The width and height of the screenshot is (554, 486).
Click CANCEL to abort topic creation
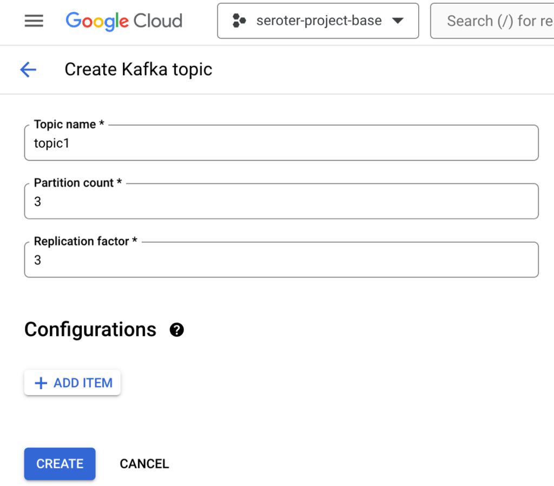tap(144, 463)
